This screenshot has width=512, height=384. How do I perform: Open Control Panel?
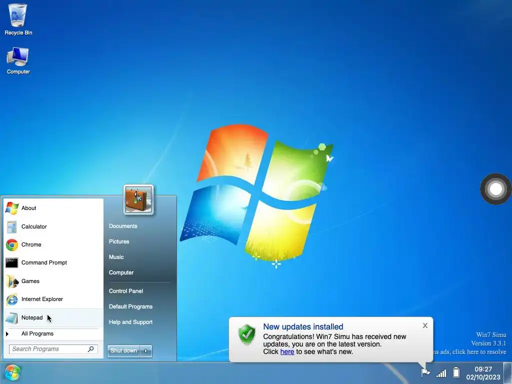126,291
